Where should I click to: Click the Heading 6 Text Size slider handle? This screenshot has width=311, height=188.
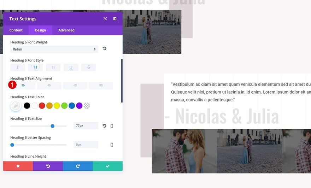tap(52, 126)
